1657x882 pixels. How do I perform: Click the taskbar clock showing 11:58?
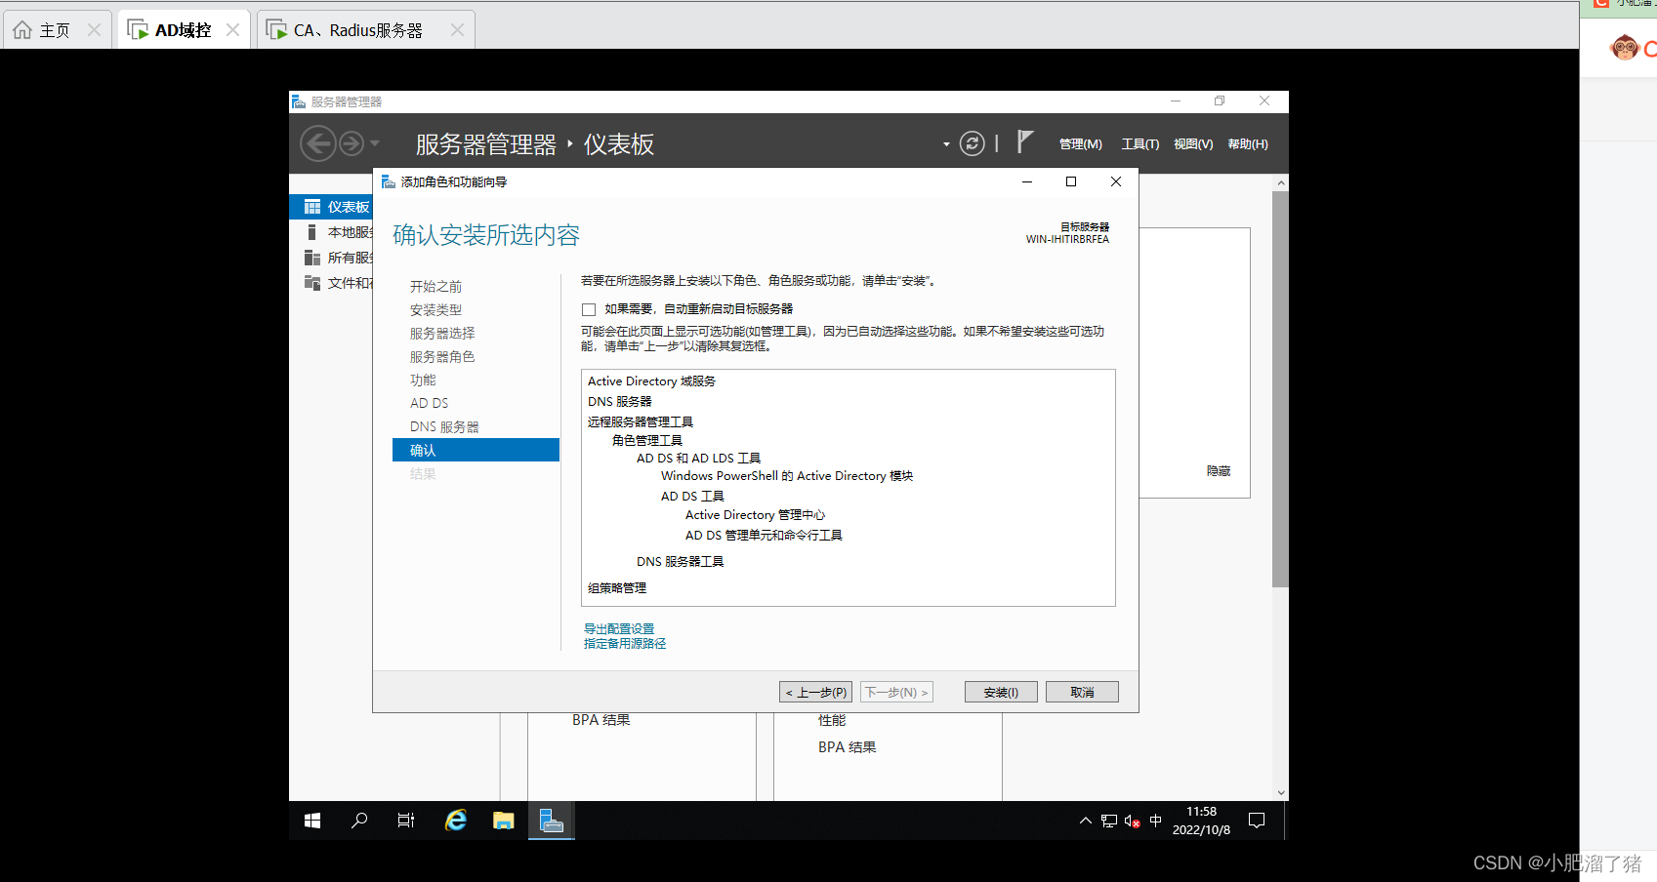tap(1202, 822)
